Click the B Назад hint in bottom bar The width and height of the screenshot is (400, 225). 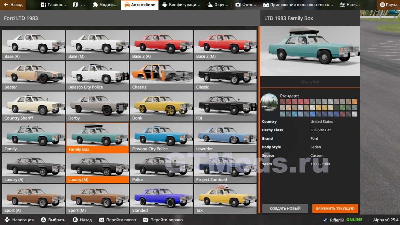[82, 220]
